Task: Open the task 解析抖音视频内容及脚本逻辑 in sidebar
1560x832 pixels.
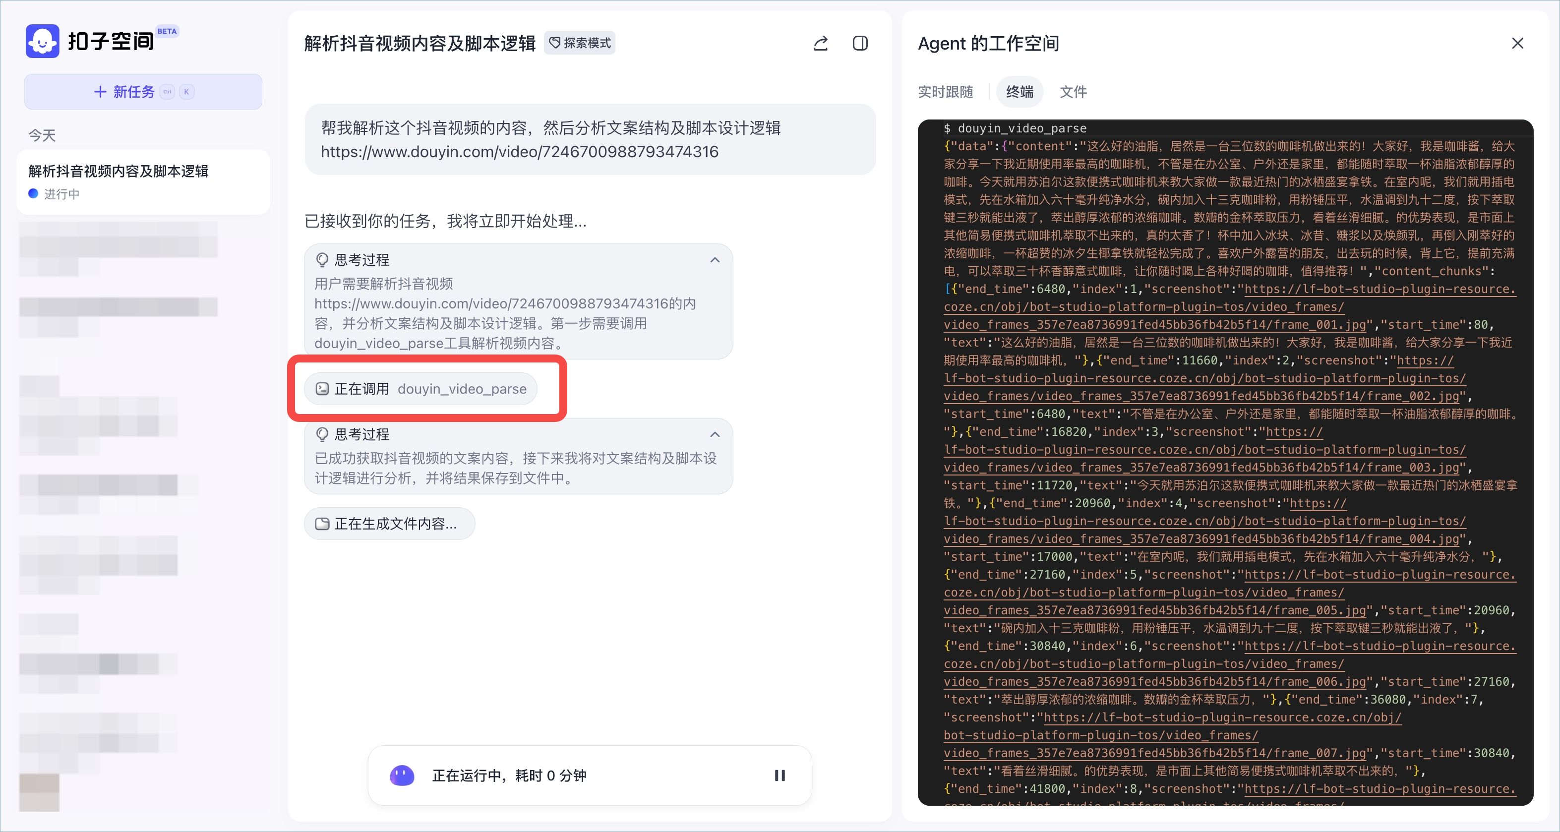Action: [143, 181]
